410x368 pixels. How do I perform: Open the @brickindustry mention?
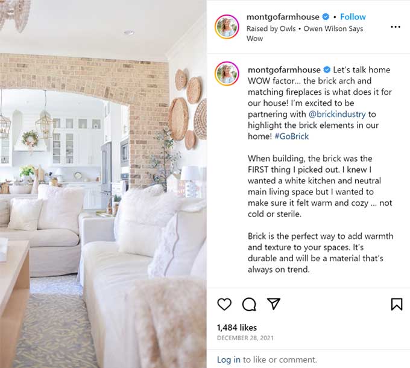pos(337,114)
